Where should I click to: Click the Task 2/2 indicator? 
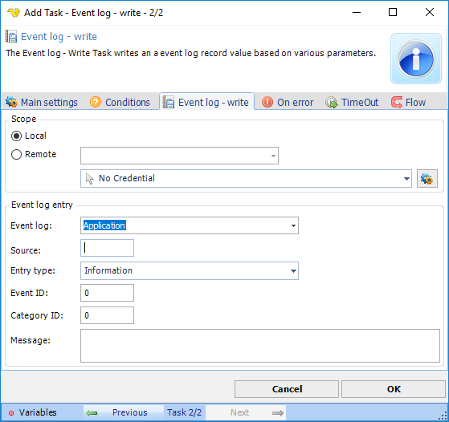[185, 412]
